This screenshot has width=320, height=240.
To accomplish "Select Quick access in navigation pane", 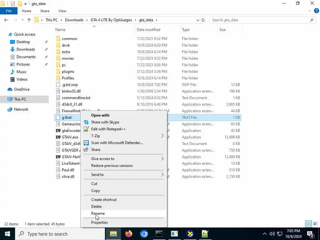I will pos(24,34).
